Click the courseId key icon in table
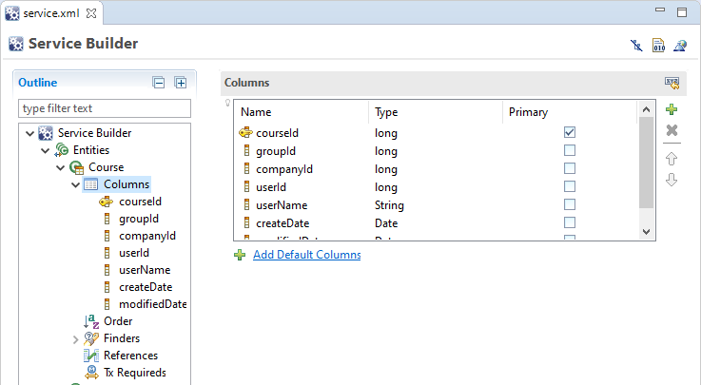Viewport: 701px width, 385px height. pos(246,133)
